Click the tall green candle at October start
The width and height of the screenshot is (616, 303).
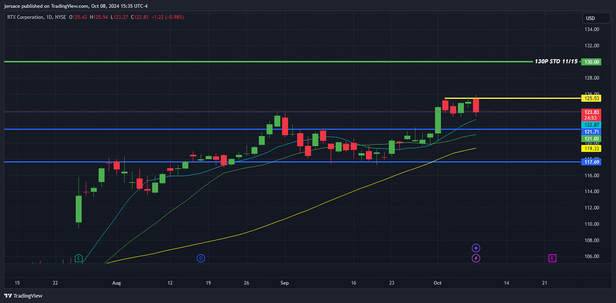pyautogui.click(x=438, y=120)
